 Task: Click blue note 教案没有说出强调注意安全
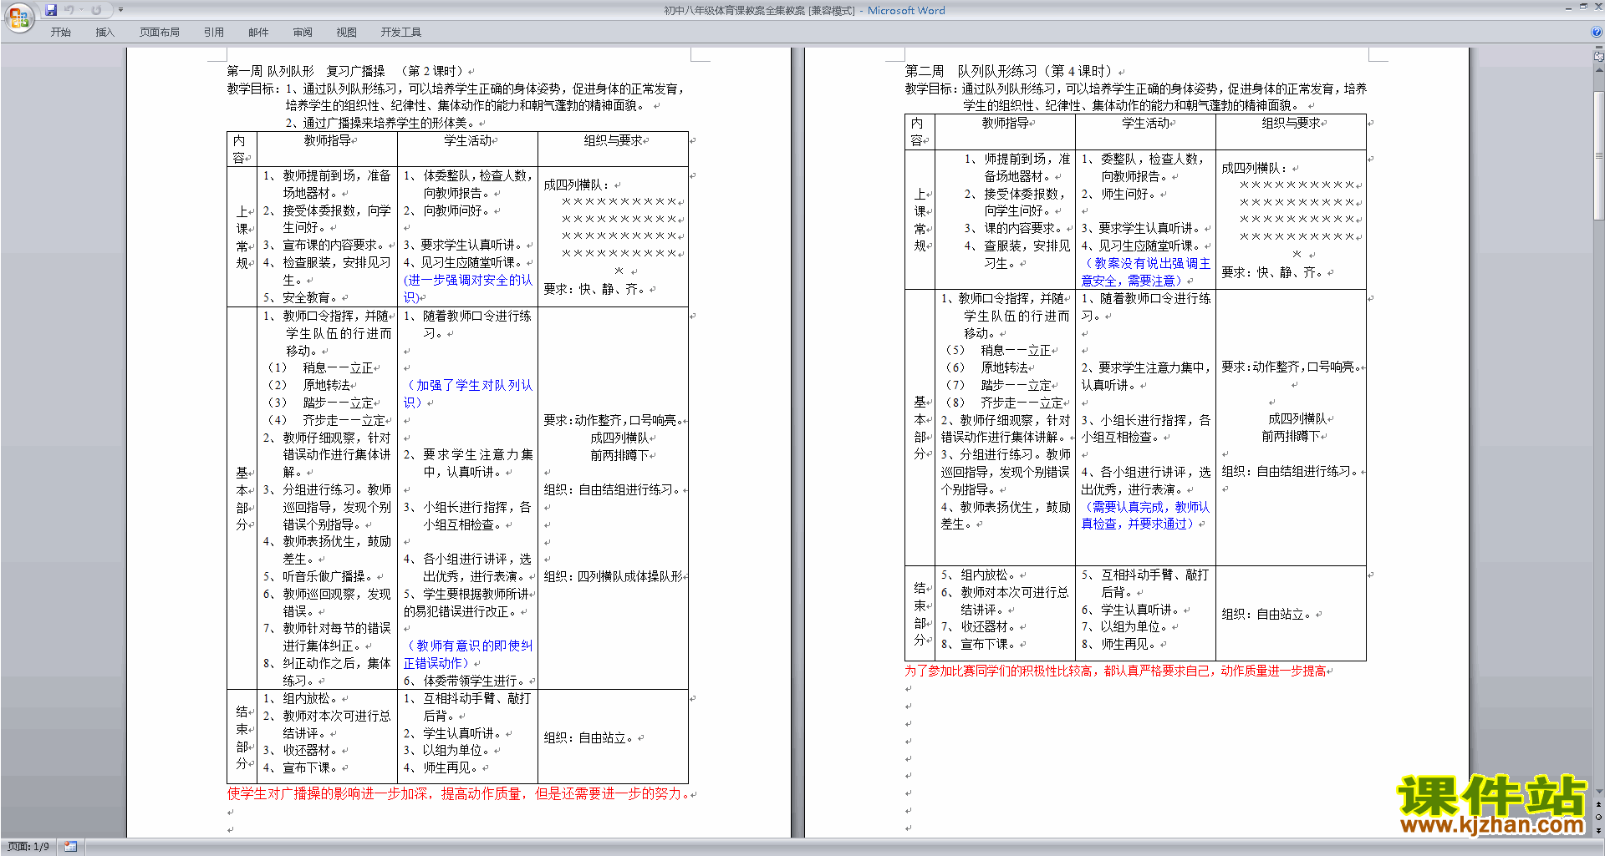pos(1146,272)
